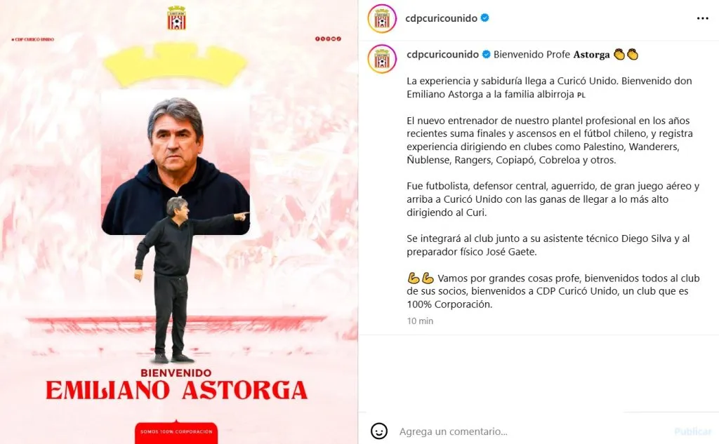Click the EMILIANO ASTORGA headline text

click(176, 390)
